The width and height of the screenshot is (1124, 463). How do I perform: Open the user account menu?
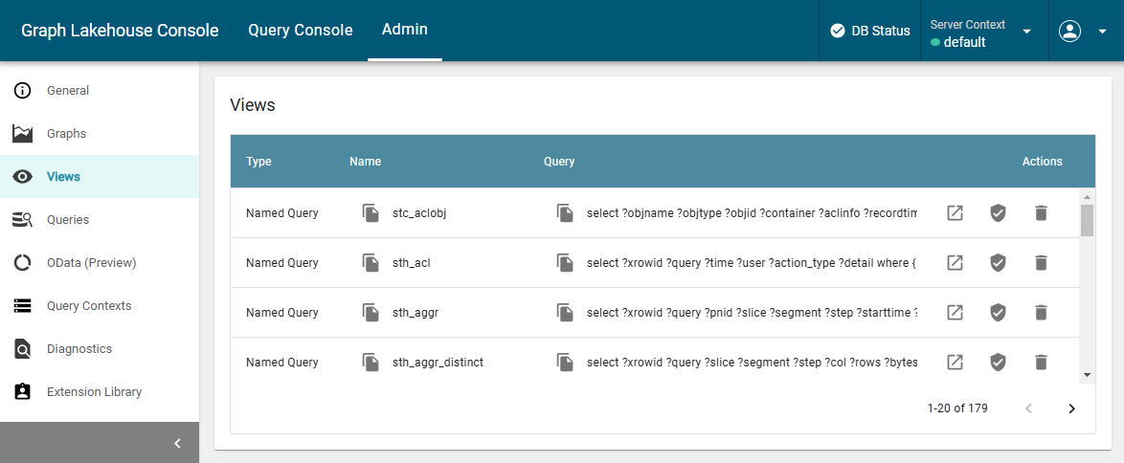pos(1082,32)
